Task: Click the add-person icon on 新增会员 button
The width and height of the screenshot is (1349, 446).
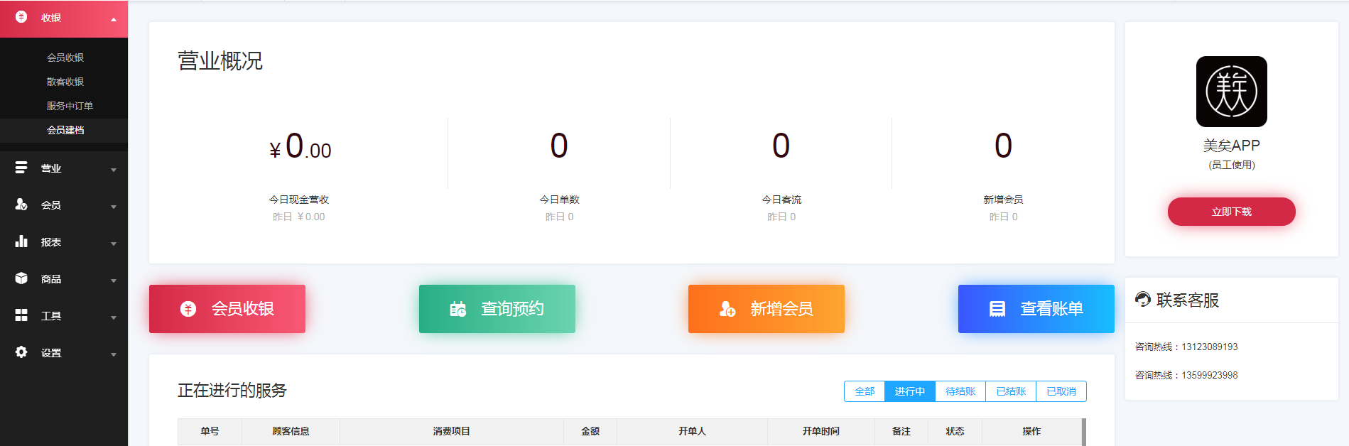Action: [x=727, y=309]
